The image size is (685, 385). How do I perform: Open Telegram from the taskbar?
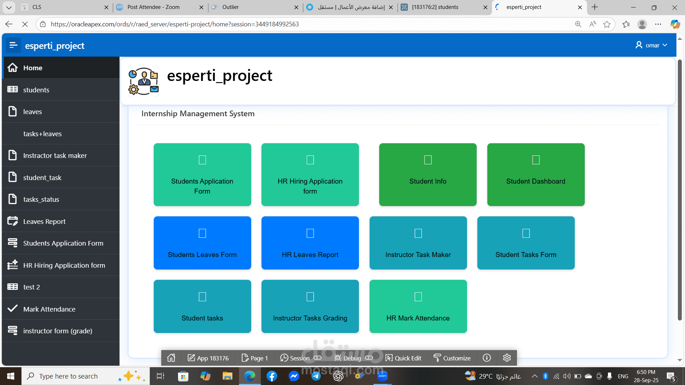(316, 376)
